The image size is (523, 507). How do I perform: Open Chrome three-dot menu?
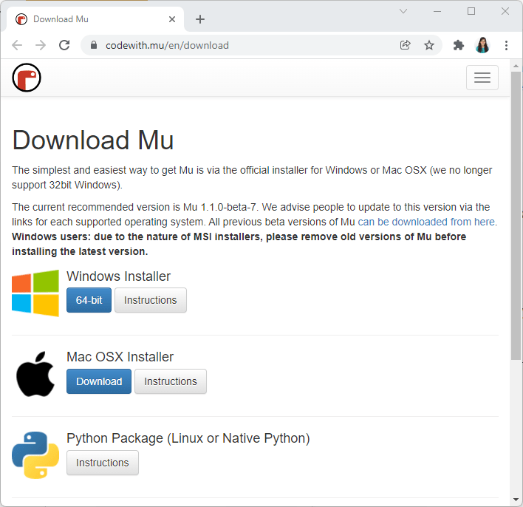point(506,45)
